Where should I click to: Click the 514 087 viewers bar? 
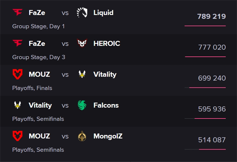(x=205, y=149)
